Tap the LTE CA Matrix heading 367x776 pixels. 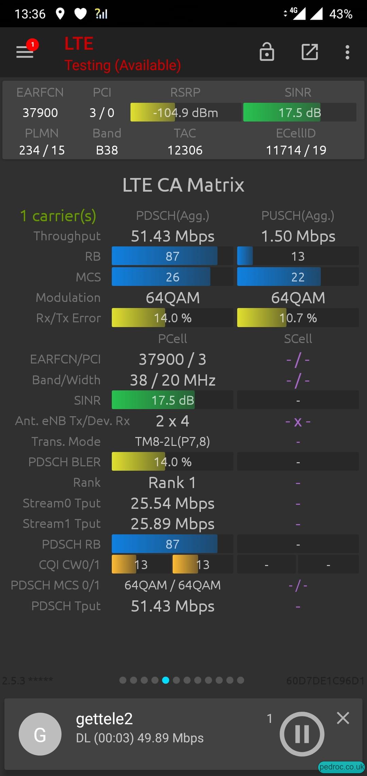tap(183, 185)
